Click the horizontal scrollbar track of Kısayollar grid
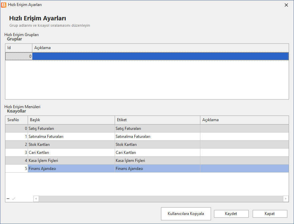 161,199
